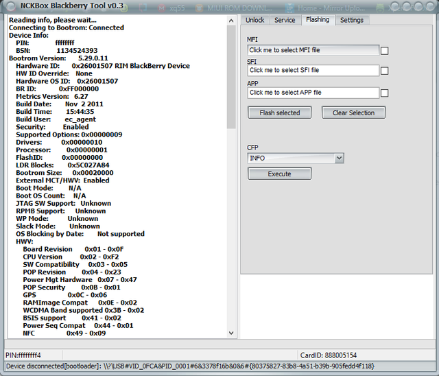Click the Execute button
The image size is (439, 376).
(x=279, y=174)
